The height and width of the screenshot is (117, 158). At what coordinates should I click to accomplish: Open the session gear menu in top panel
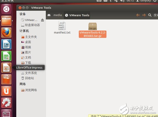[x=155, y=1]
